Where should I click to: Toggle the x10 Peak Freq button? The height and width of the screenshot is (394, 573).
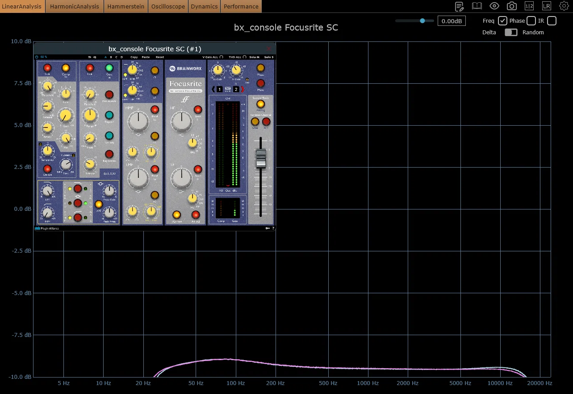(x=99, y=204)
